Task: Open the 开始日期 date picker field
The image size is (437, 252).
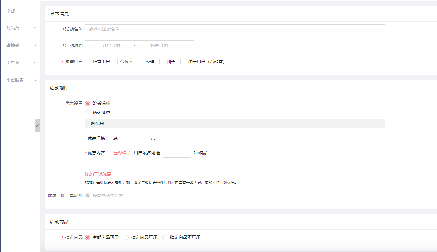Action: [111, 45]
